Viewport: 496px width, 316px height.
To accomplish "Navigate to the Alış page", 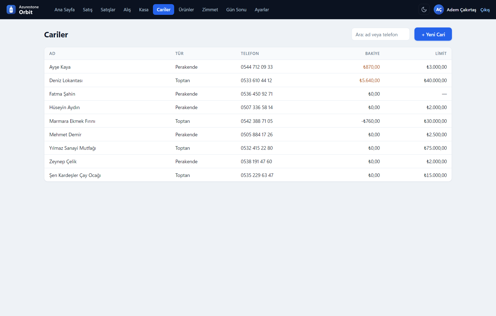I will [127, 10].
